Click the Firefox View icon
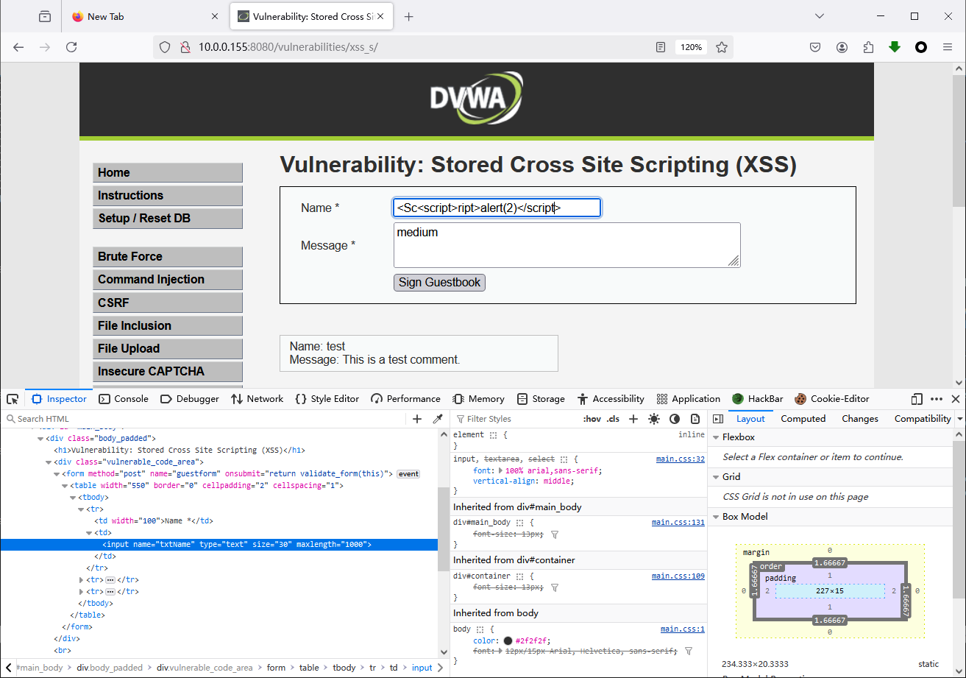Screen dimensions: 966x678 (x=45, y=16)
